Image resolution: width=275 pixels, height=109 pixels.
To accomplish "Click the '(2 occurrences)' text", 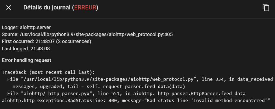I will point(74,41).
